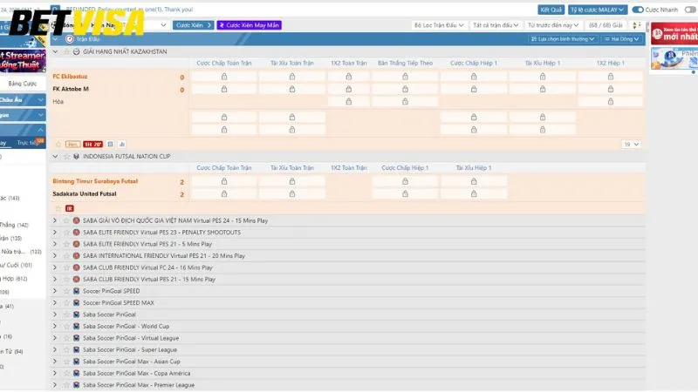698x392 pixels.
Task: Click icon beside Soccer PinGoal SPEED MAX
Action: click(x=76, y=302)
